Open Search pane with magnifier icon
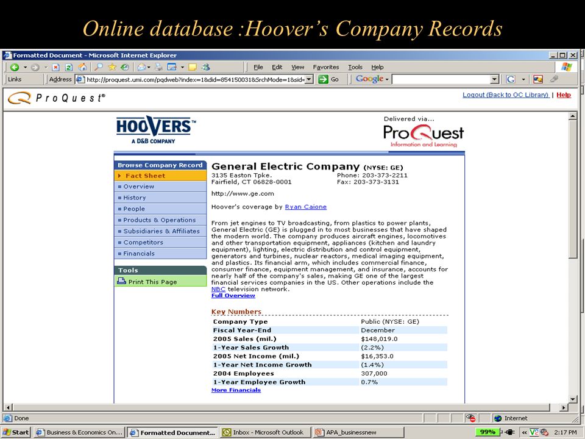 (x=99, y=67)
